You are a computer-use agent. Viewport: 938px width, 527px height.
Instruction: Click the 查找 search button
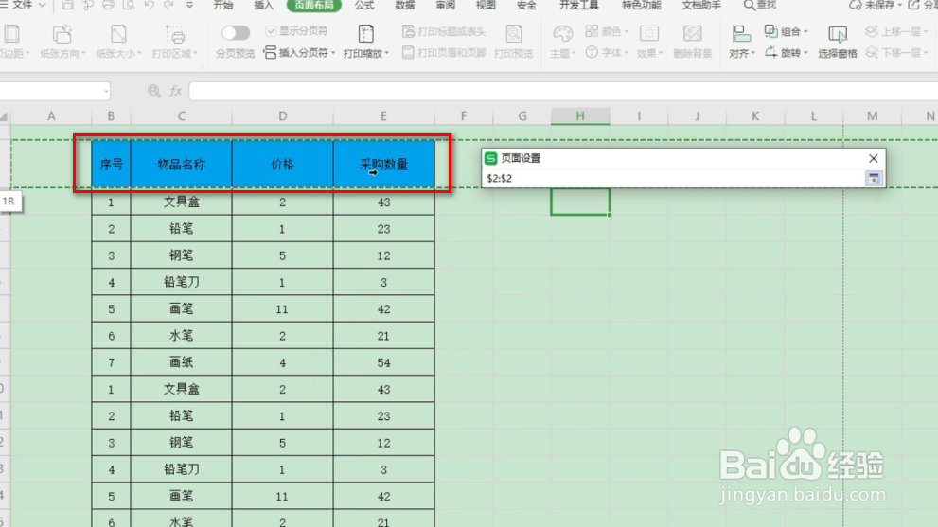coord(760,5)
